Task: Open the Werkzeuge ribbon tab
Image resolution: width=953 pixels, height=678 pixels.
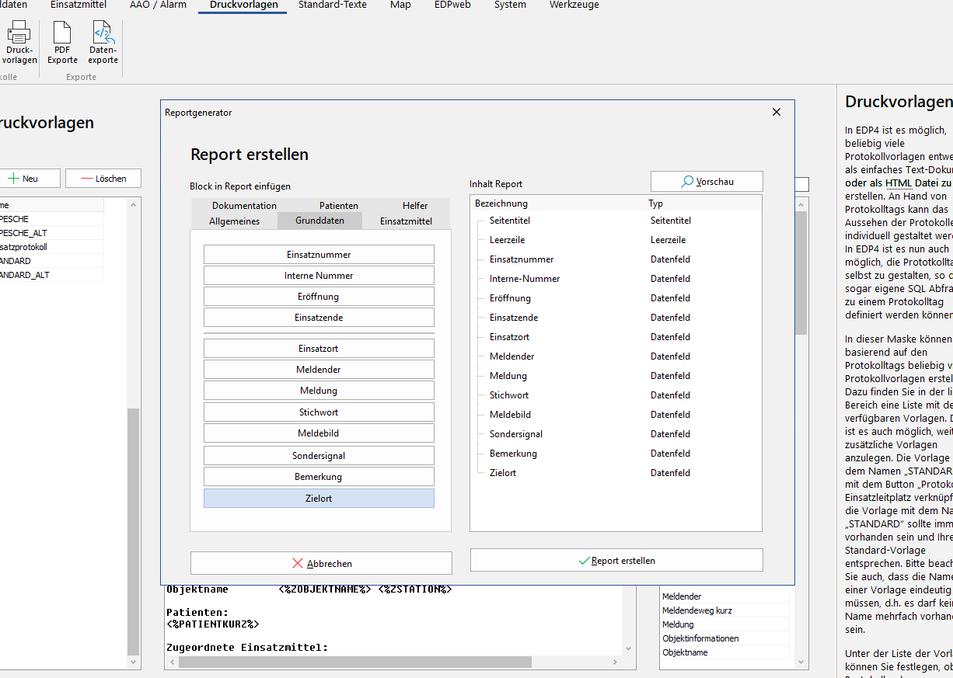Action: 574,5
